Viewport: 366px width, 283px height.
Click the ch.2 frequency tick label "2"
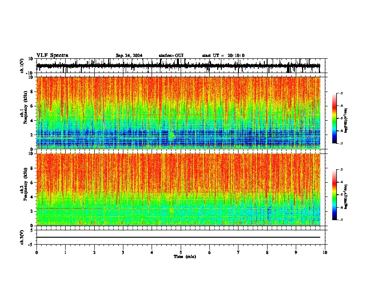32,211
